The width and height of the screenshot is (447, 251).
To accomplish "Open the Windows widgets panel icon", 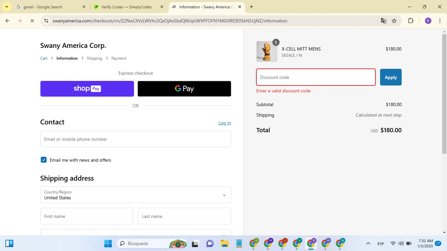I will point(9,244).
